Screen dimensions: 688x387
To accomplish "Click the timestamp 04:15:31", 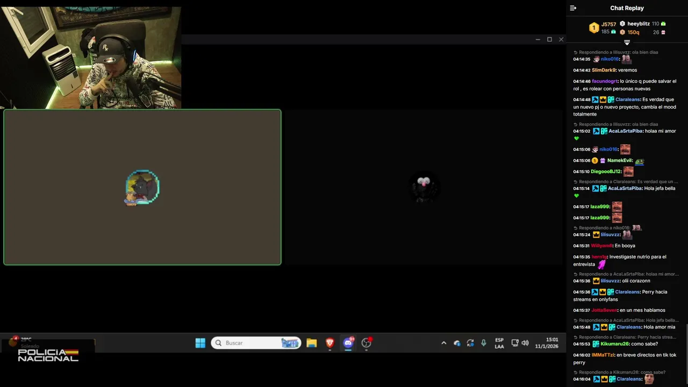I will click(582, 246).
